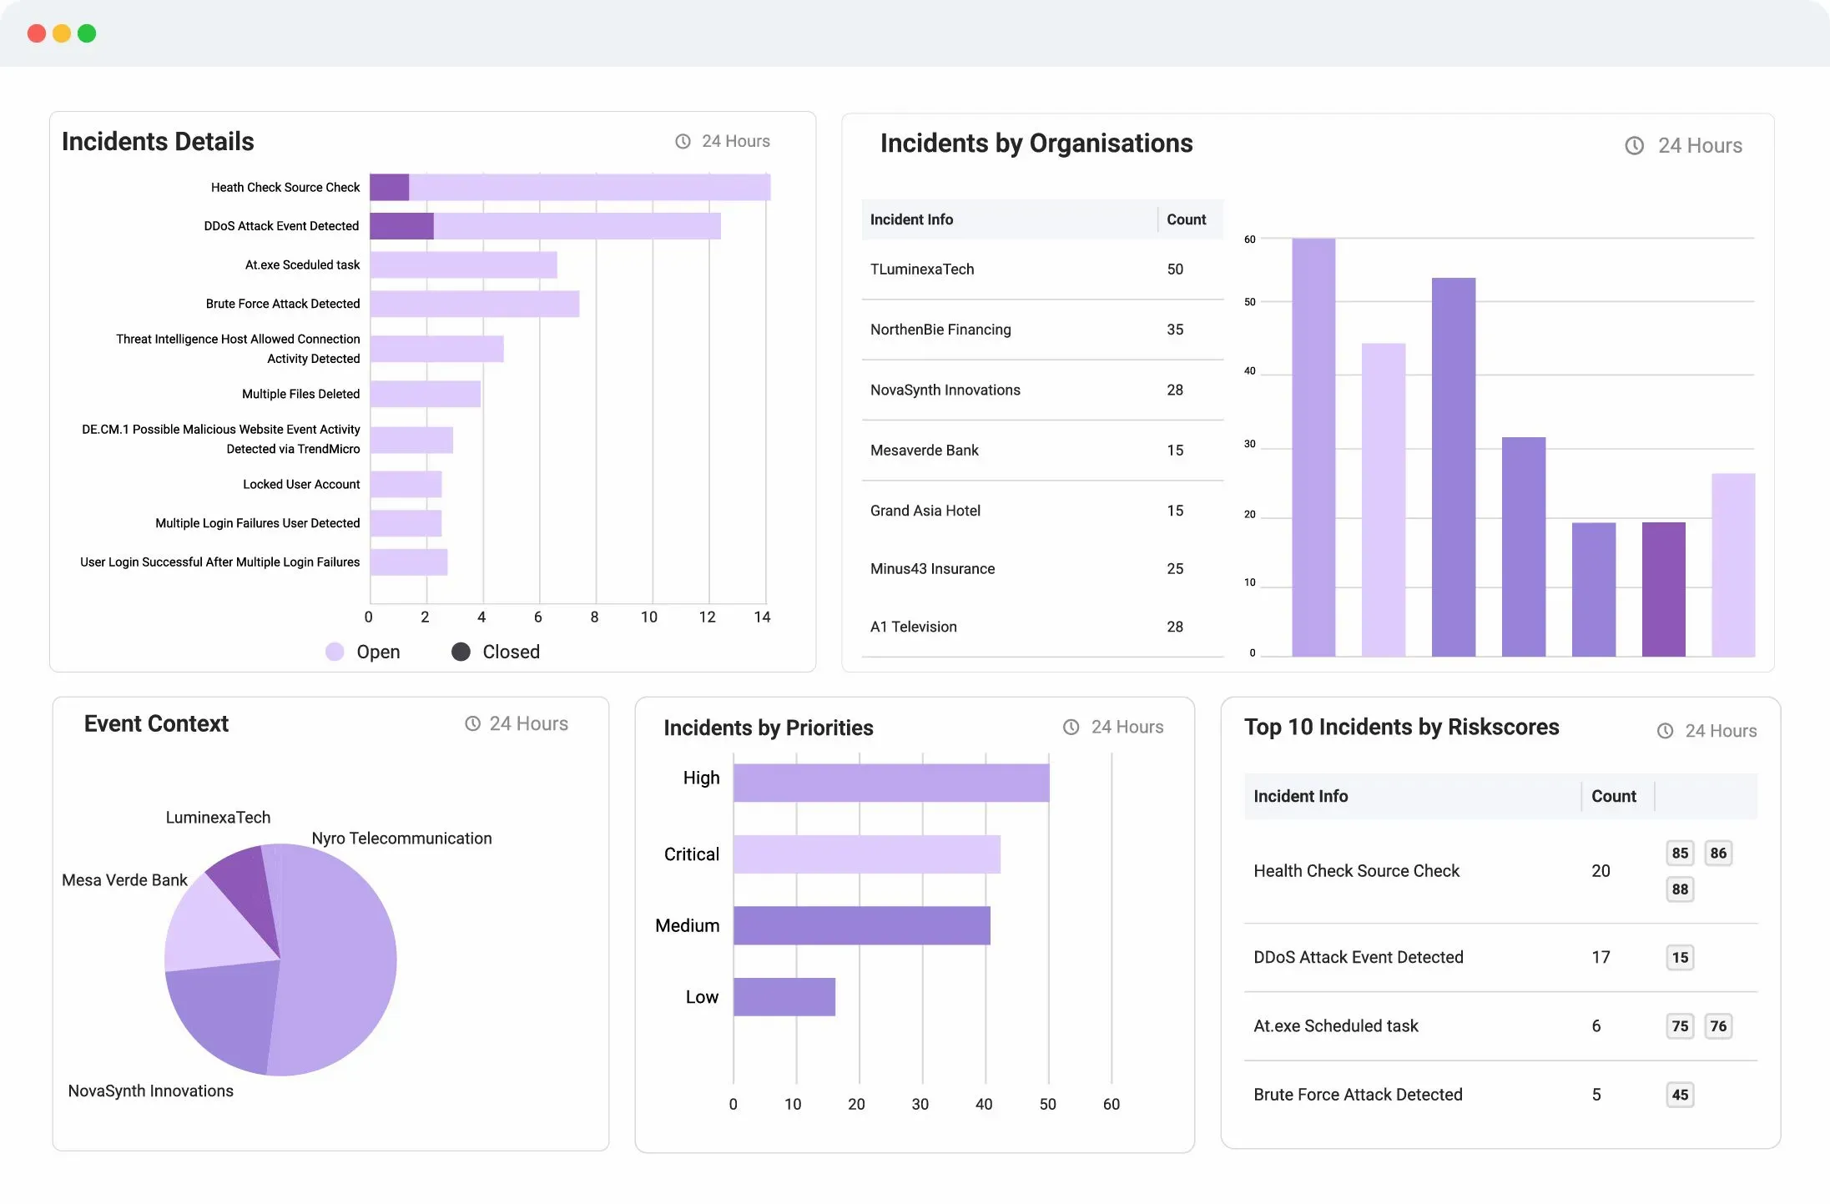Click the clock icon in Event Context
1830x1204 pixels.
[472, 723]
